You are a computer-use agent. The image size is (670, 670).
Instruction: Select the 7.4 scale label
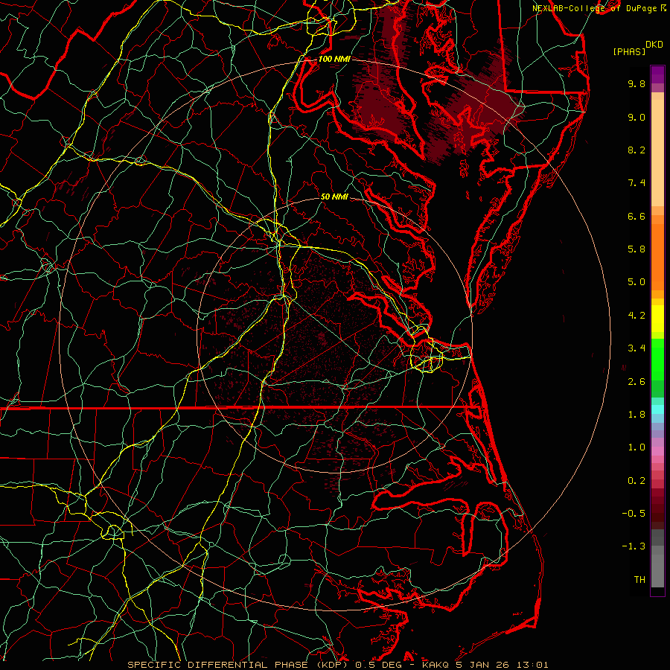tap(636, 183)
